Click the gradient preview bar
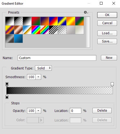The height and width of the screenshot is (134, 120). click(60, 90)
